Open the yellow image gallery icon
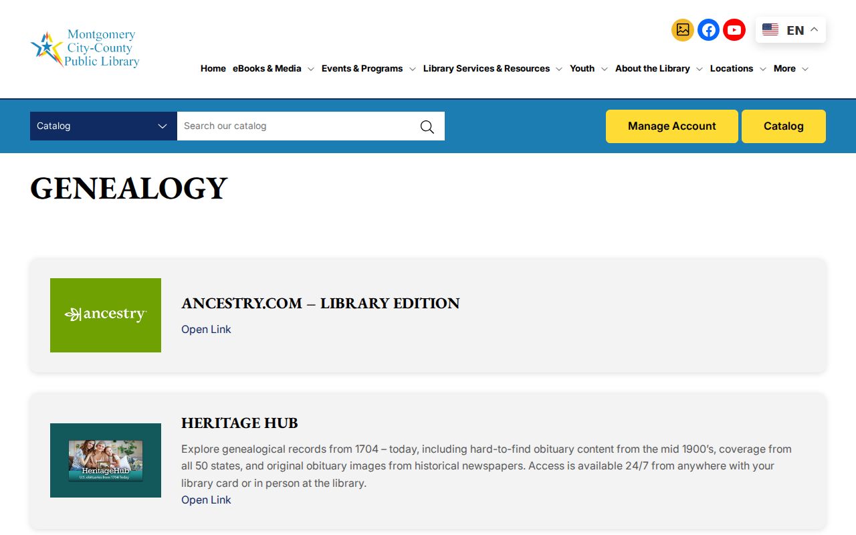This screenshot has height=535, width=856. tap(683, 30)
